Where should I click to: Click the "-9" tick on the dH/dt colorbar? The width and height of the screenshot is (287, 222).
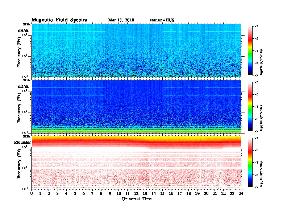pyautogui.click(x=257, y=75)
